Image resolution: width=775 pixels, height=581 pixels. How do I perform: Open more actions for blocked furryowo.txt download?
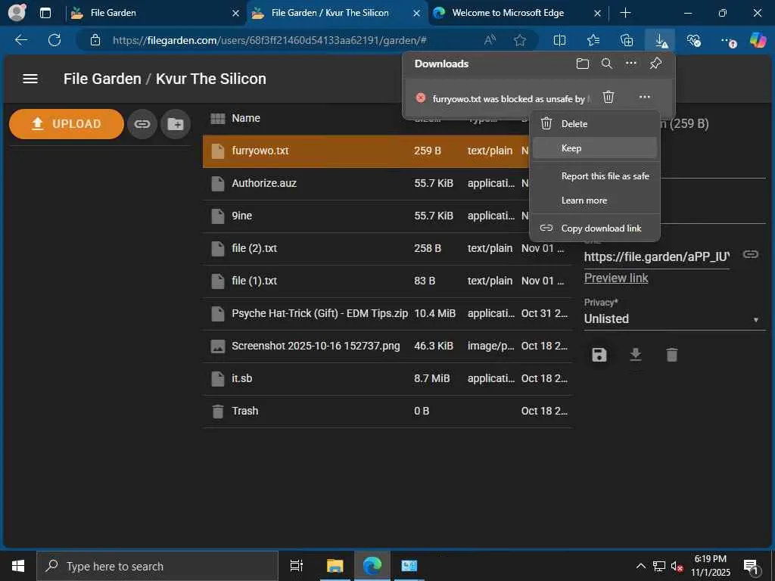click(645, 97)
